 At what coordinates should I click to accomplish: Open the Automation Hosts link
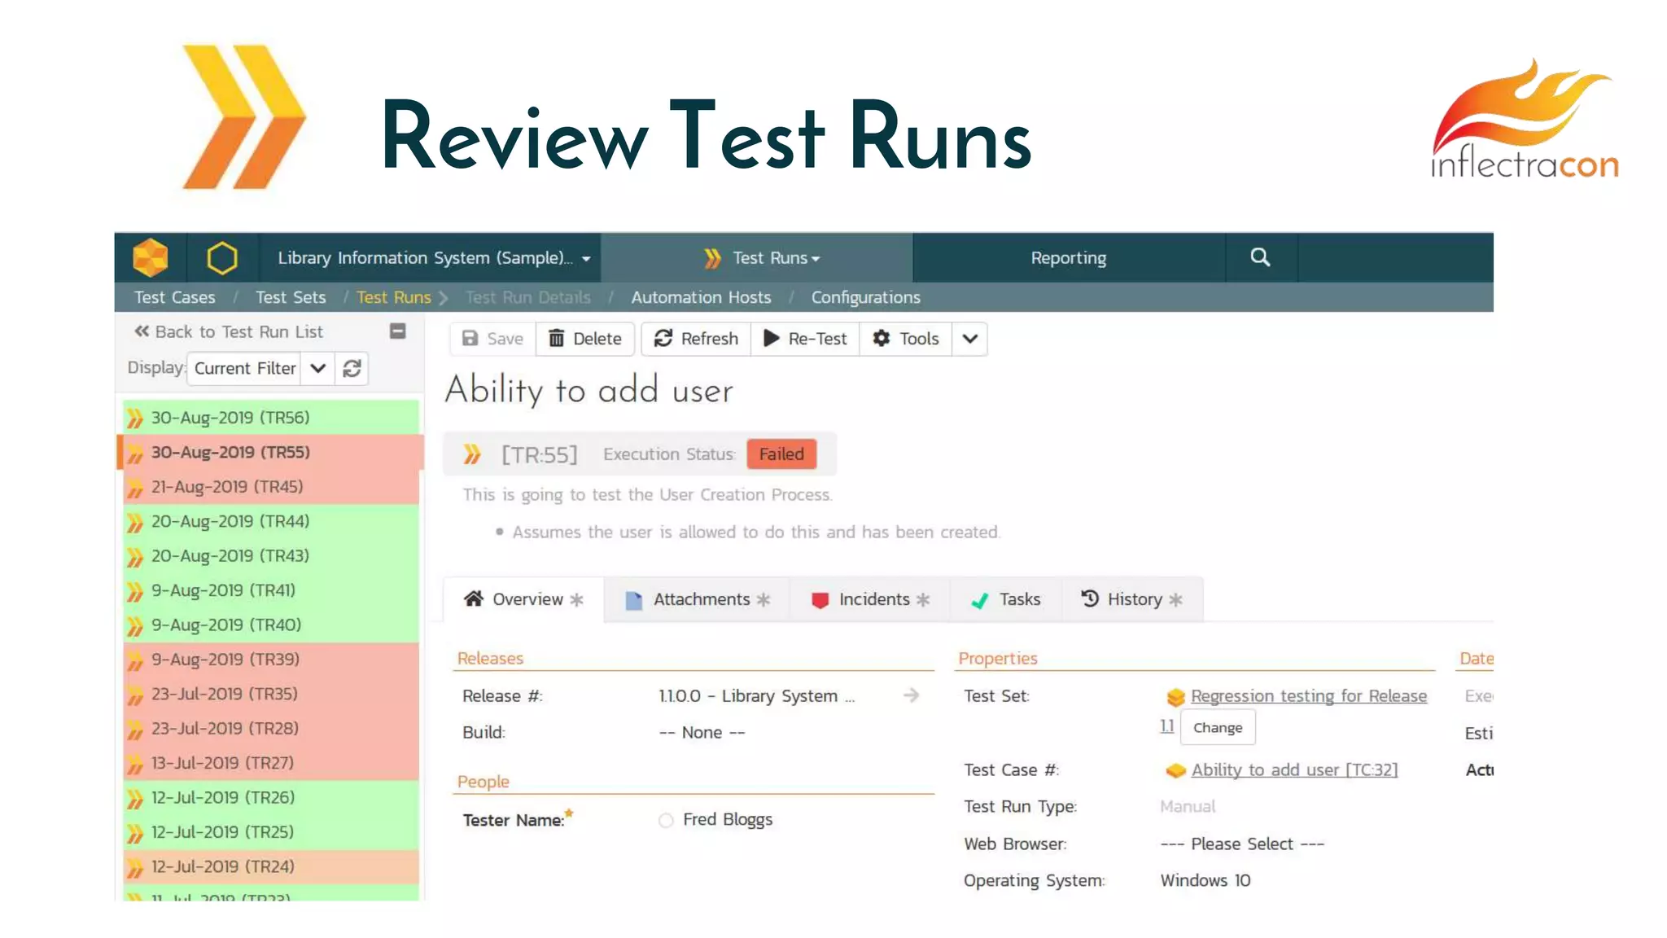701,298
